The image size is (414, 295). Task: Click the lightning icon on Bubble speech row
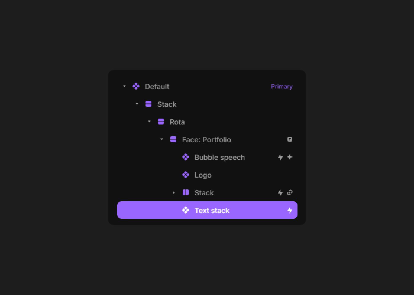point(280,157)
